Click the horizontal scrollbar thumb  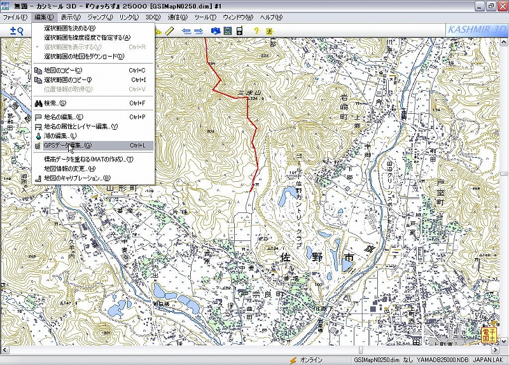361,350
